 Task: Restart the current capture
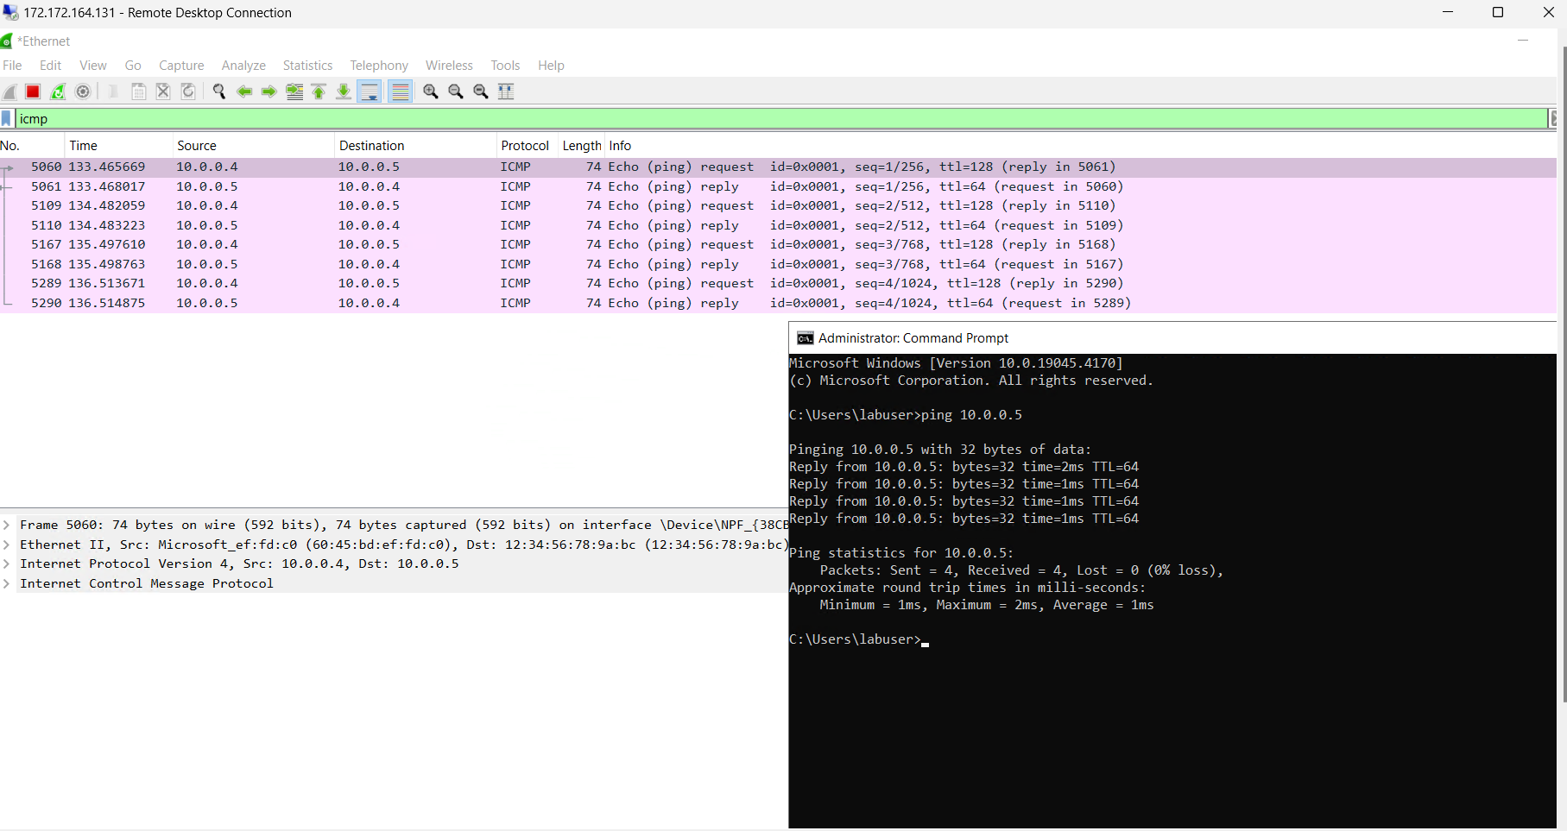(58, 91)
